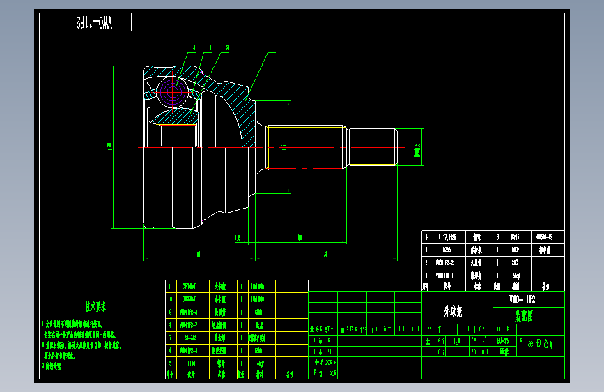Click the "M20X1.5" thread dimension text

point(417,150)
